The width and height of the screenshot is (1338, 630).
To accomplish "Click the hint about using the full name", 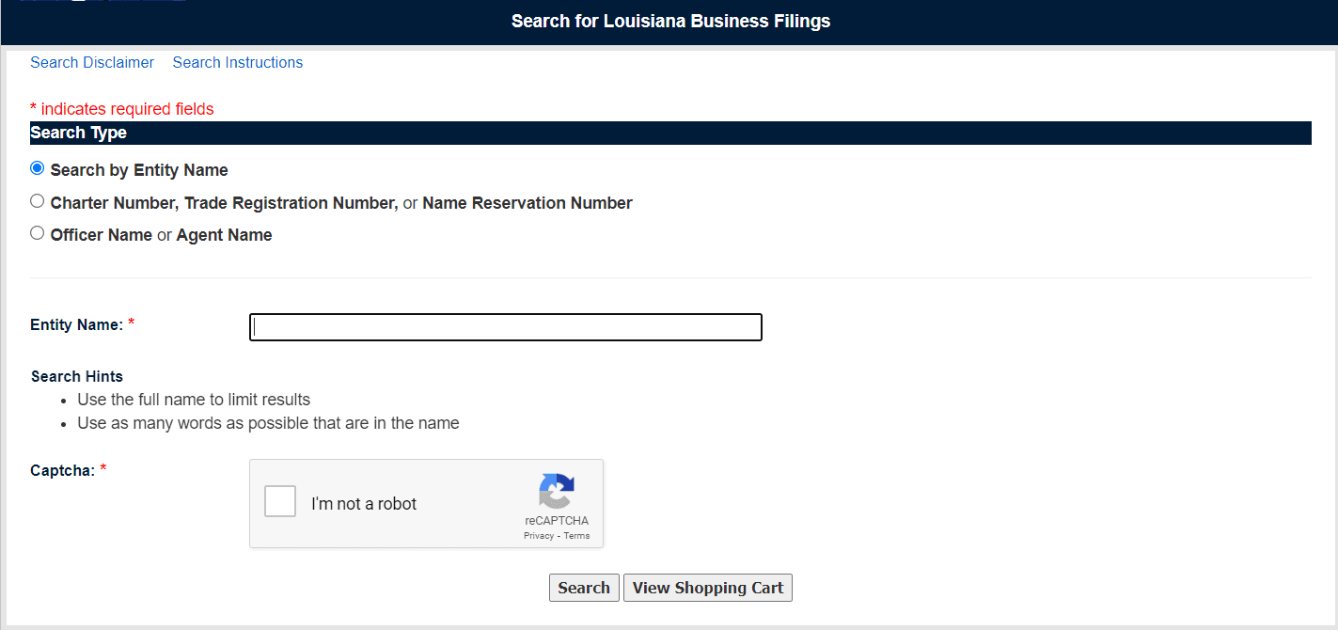I will coord(194,400).
